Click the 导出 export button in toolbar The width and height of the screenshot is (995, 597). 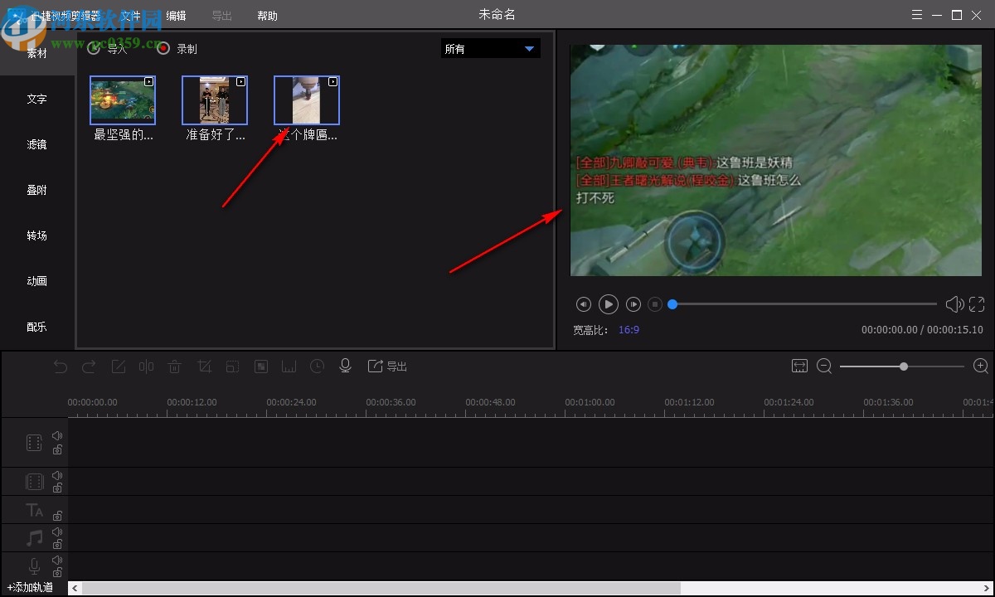pos(388,366)
